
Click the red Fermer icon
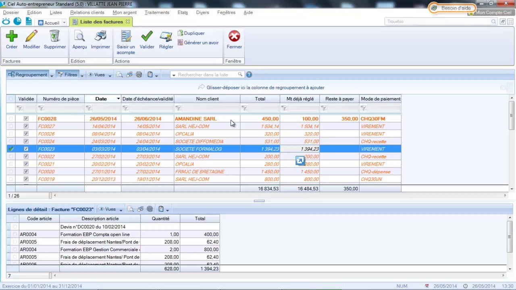(234, 37)
